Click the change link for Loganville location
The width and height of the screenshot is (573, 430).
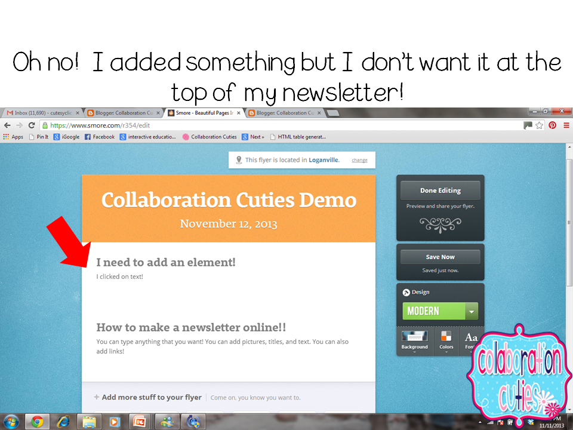tap(359, 160)
